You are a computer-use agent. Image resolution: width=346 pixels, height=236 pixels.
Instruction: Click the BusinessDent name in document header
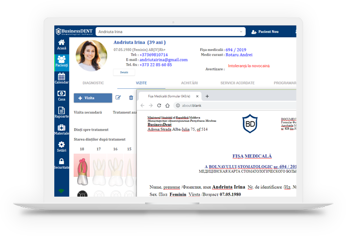tap(159, 125)
